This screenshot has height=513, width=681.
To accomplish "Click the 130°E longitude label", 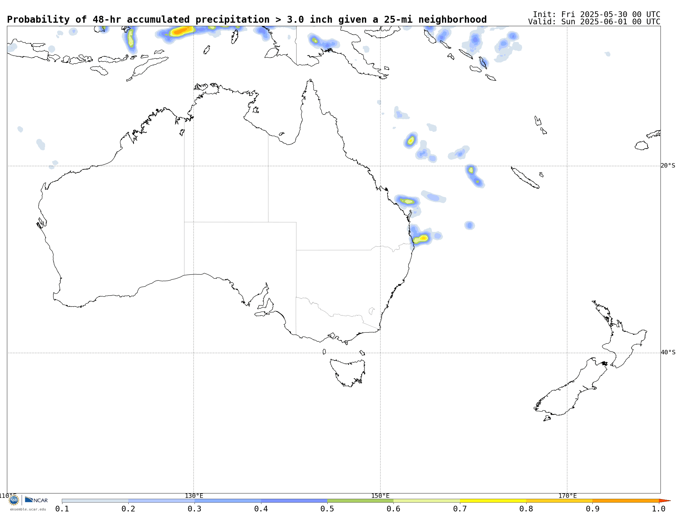I will coord(194,496).
